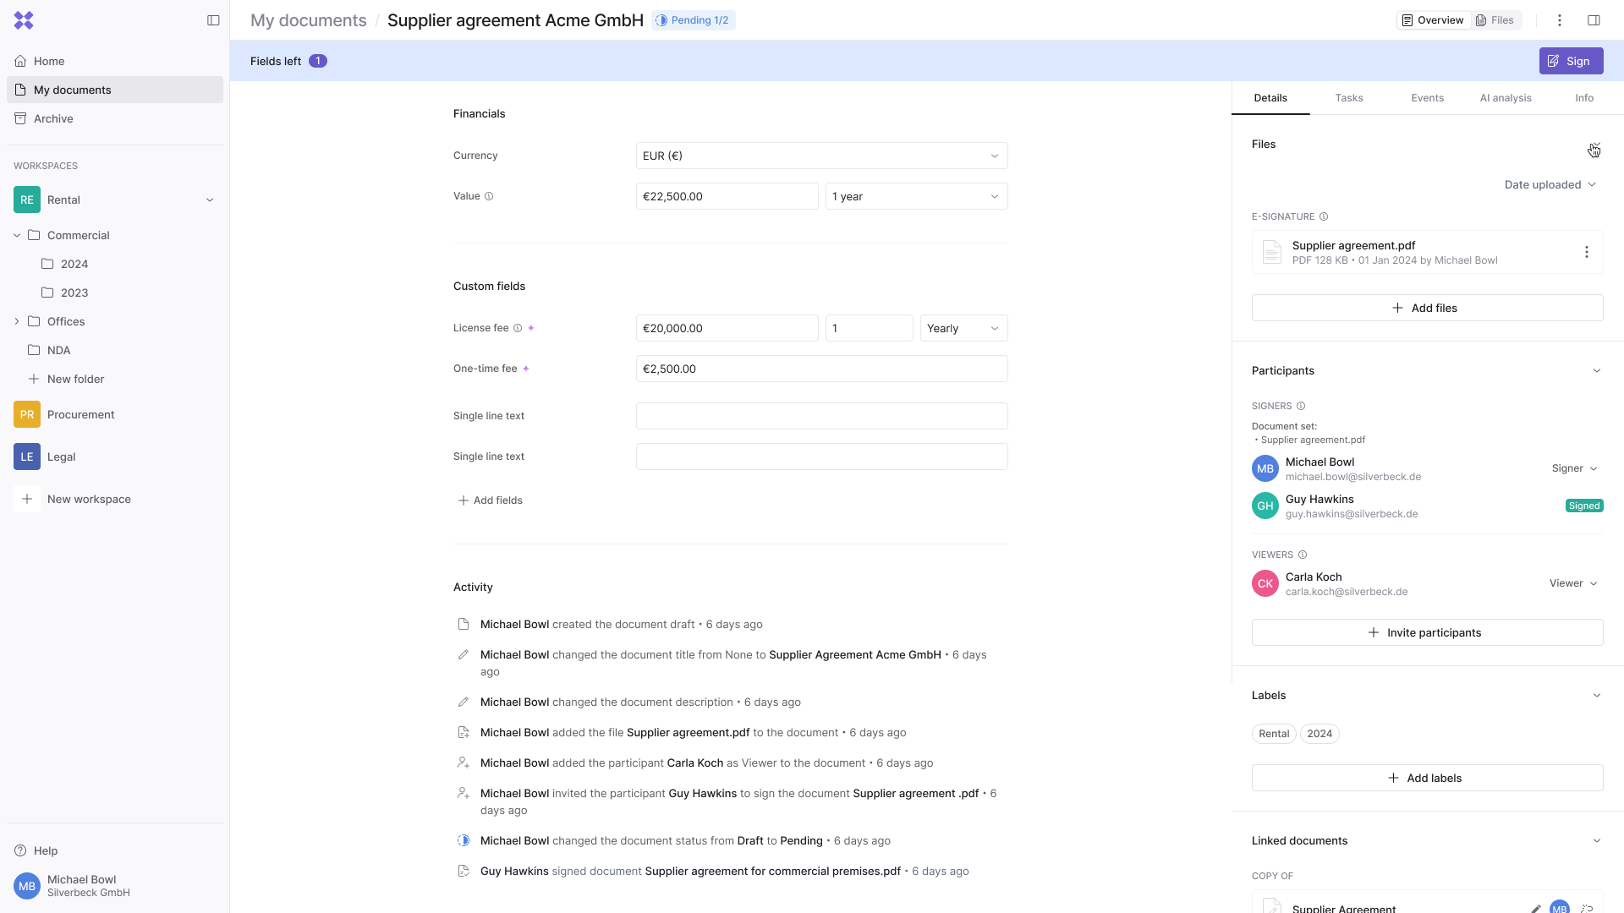Change Michael Bowl's Signer role dropdown

tap(1574, 468)
